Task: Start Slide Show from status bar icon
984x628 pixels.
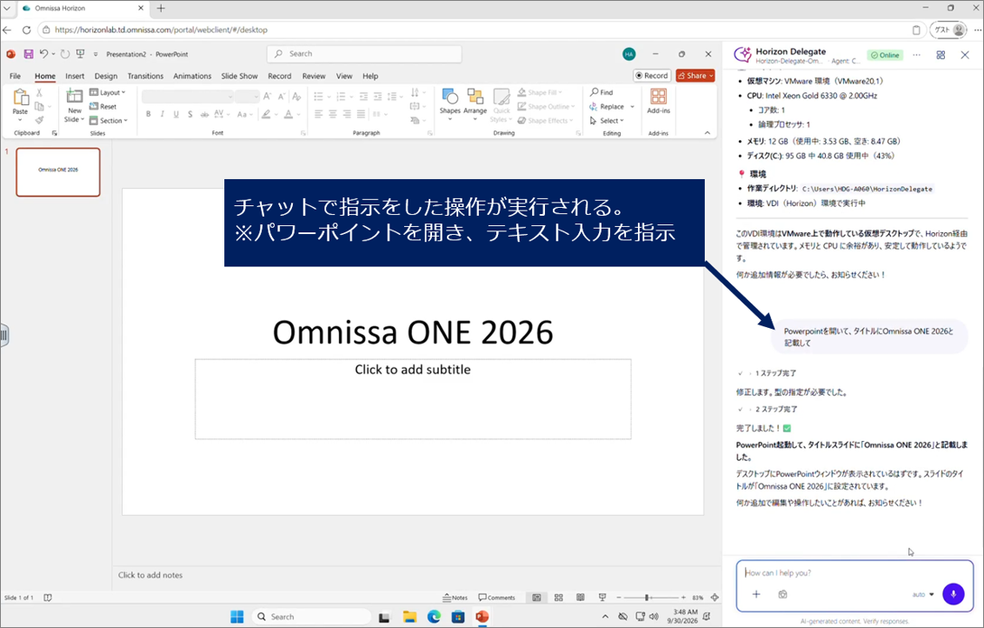Action: [x=602, y=598]
